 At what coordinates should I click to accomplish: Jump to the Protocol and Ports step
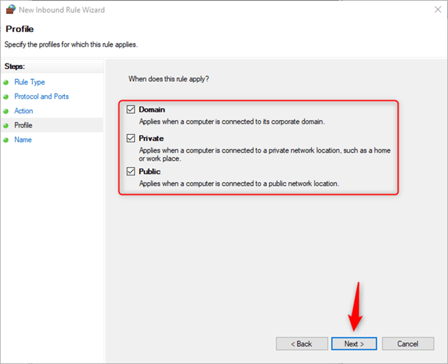pos(41,96)
